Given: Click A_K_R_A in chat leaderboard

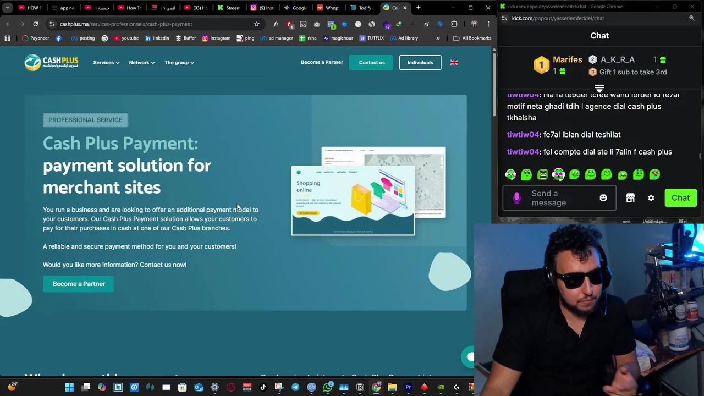Looking at the screenshot, I should 618,59.
